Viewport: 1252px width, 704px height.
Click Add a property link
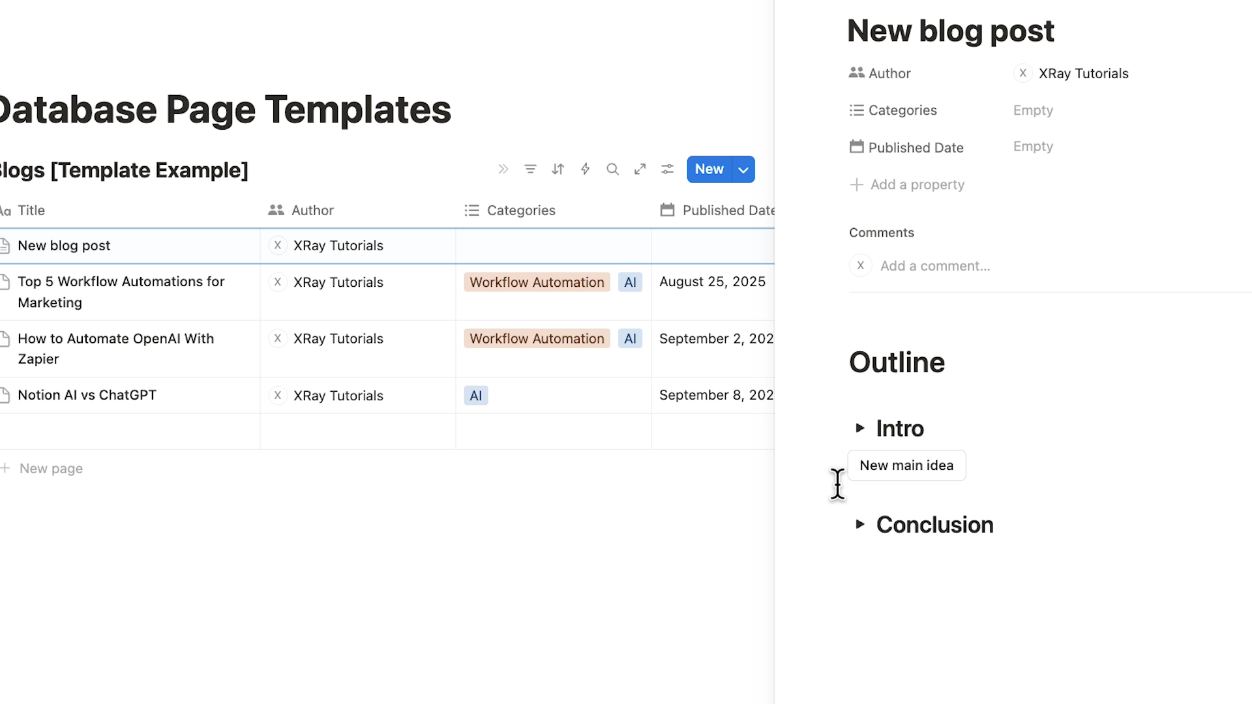[917, 184]
